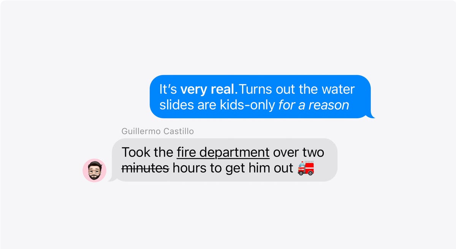Viewport: 456px width, 249px height.
Task: Click "It's" at start of blue message
Action: pos(168,89)
